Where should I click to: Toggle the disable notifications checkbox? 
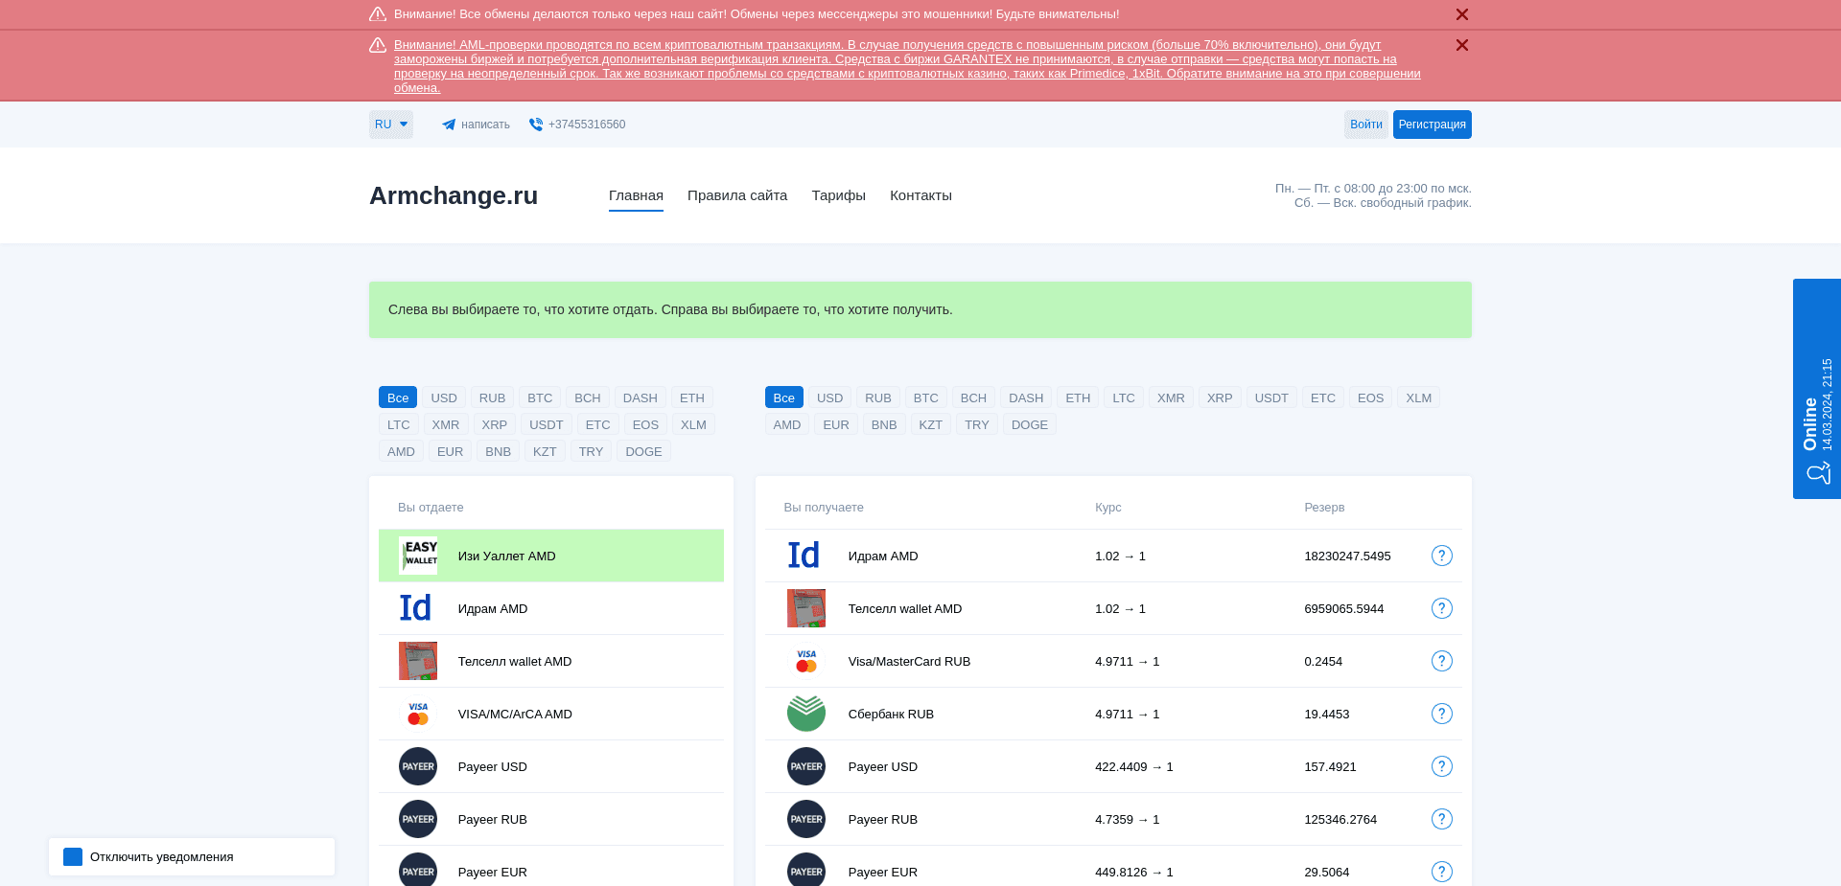tap(73, 856)
